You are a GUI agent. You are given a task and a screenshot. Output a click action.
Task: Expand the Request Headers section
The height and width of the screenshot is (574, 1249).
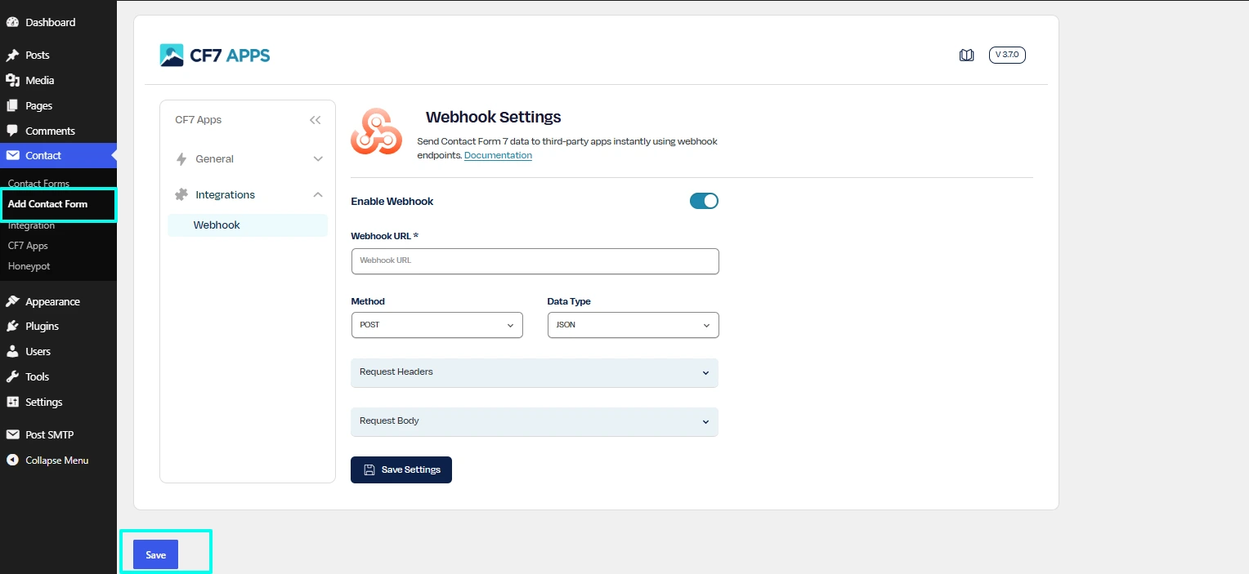[534, 372]
